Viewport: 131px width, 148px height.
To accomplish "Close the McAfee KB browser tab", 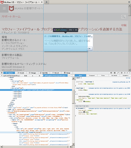I will coord(42,2).
